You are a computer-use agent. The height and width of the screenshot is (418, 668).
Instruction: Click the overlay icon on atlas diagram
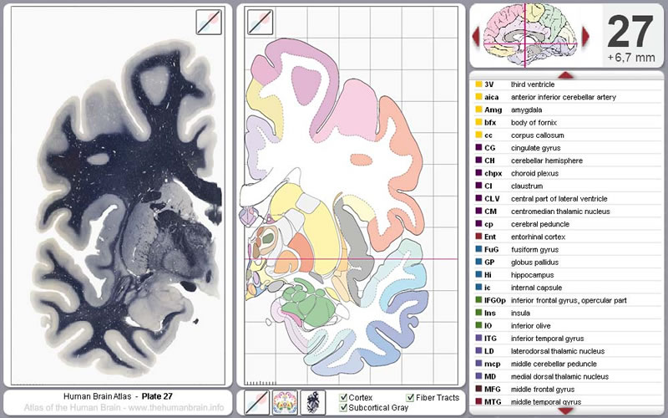[x=260, y=22]
